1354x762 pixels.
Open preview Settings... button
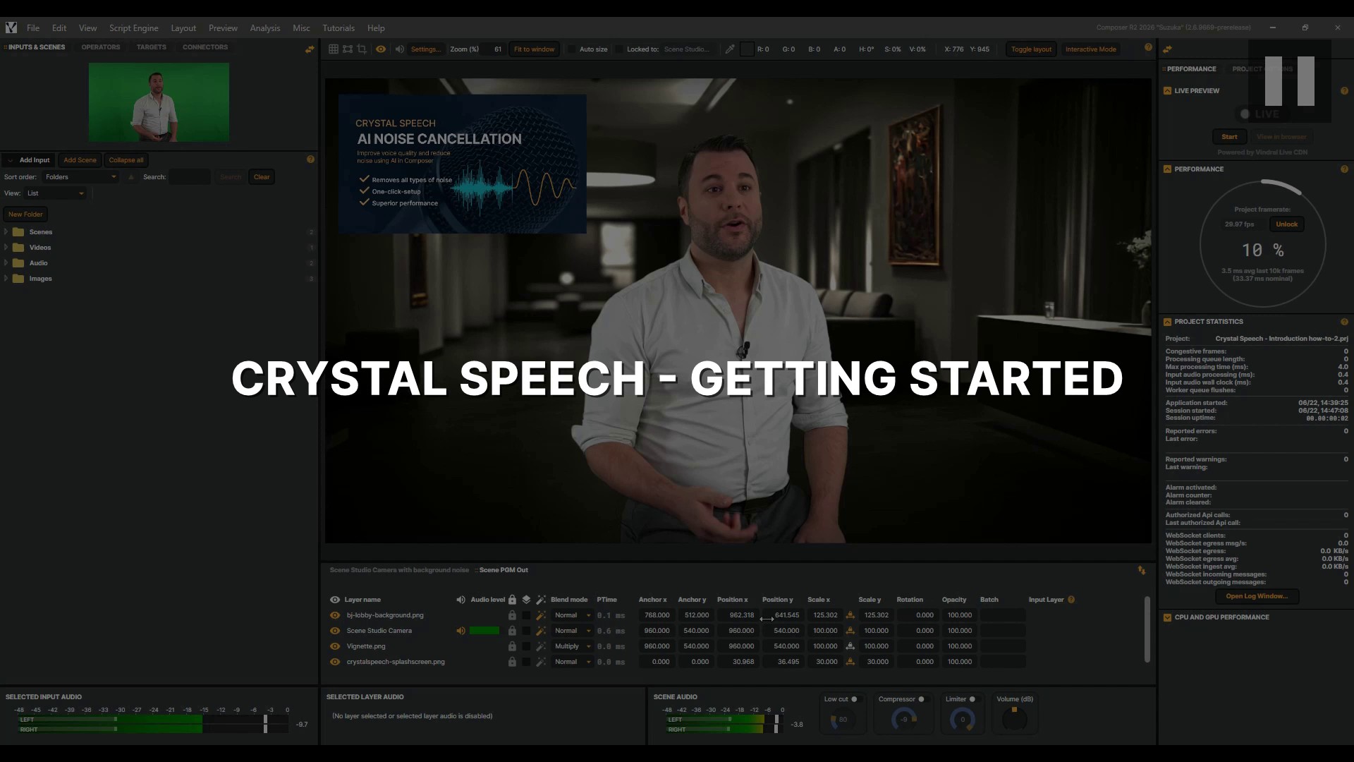pyautogui.click(x=425, y=49)
